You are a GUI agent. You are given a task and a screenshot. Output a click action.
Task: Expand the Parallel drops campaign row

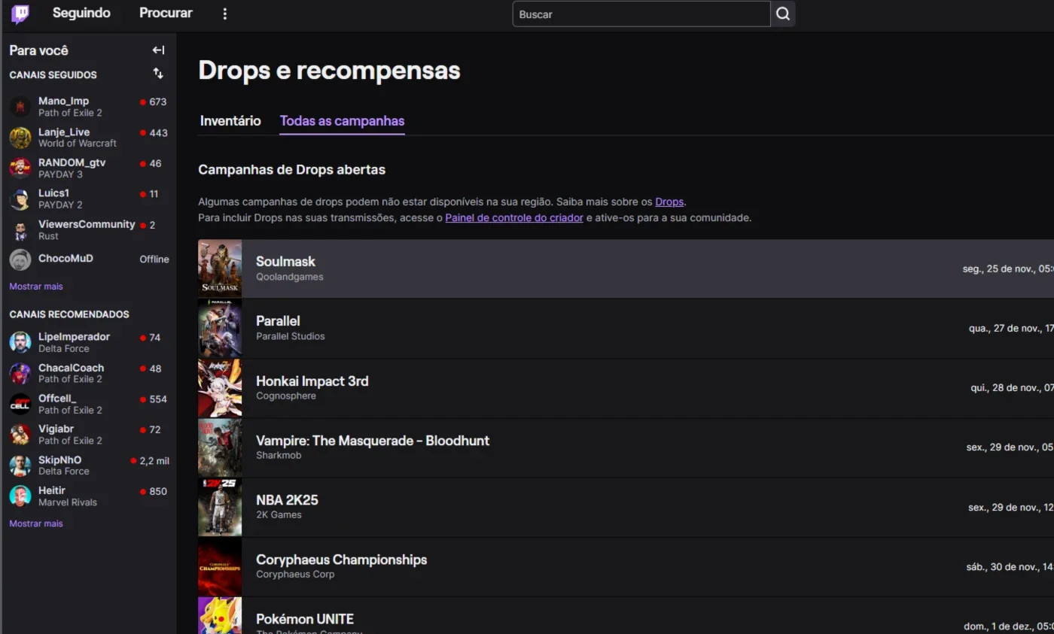(626, 328)
